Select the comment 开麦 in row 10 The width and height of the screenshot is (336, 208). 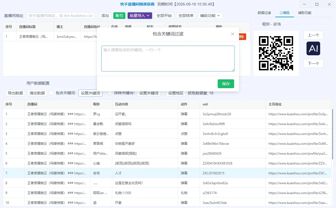145,203
